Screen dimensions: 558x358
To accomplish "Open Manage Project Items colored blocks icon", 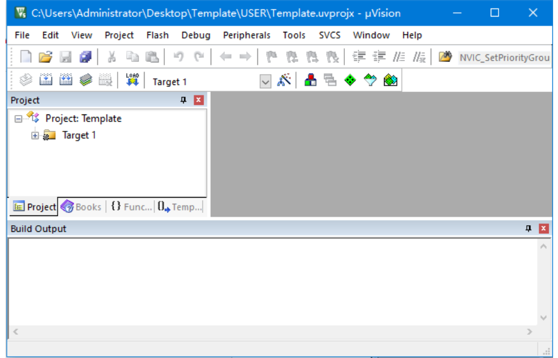I will 311,80.
